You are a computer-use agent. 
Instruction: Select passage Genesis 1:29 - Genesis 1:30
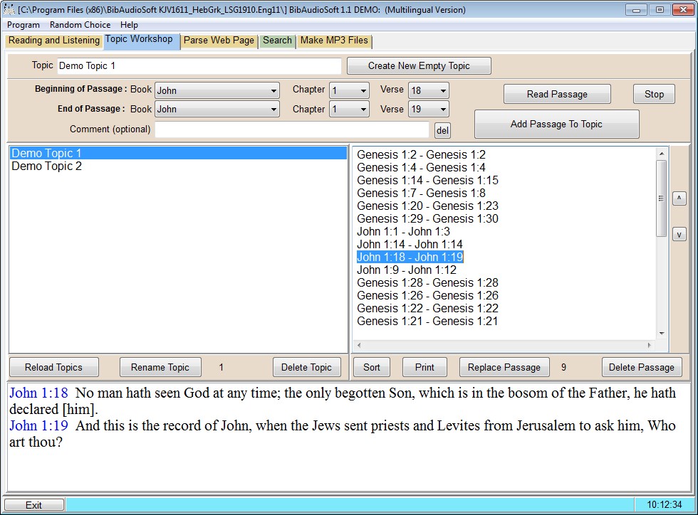427,219
